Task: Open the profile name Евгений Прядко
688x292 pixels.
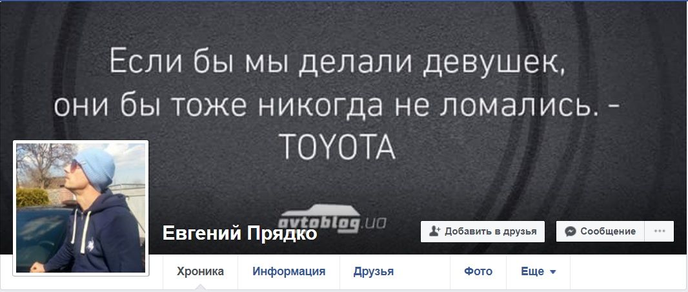Action: point(239,233)
